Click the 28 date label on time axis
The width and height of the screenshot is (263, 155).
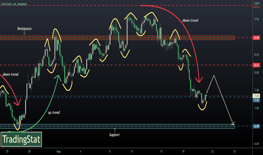[29, 151]
